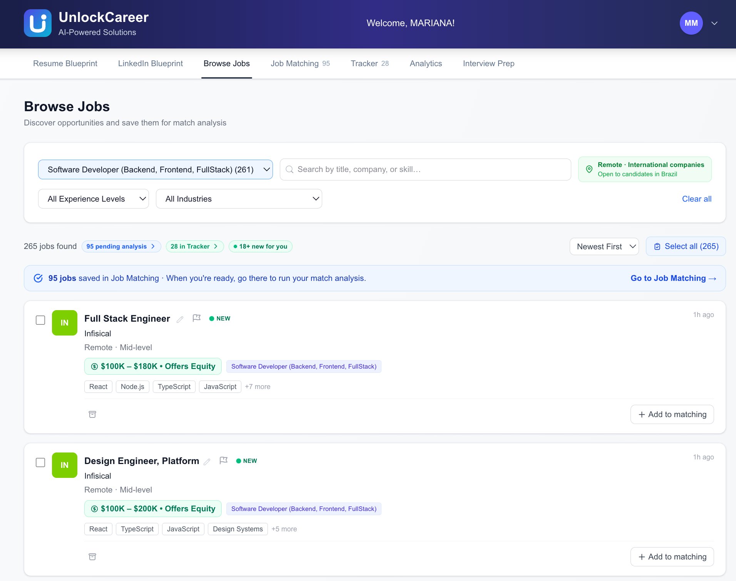This screenshot has height=581, width=736.
Task: Open the All Experience Levels dropdown
Action: pyautogui.click(x=94, y=199)
